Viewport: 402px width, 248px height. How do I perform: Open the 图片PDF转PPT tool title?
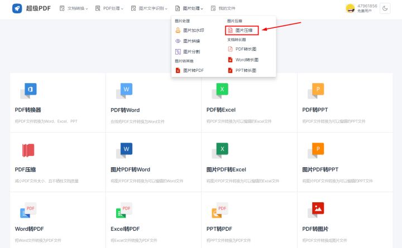(x=320, y=169)
